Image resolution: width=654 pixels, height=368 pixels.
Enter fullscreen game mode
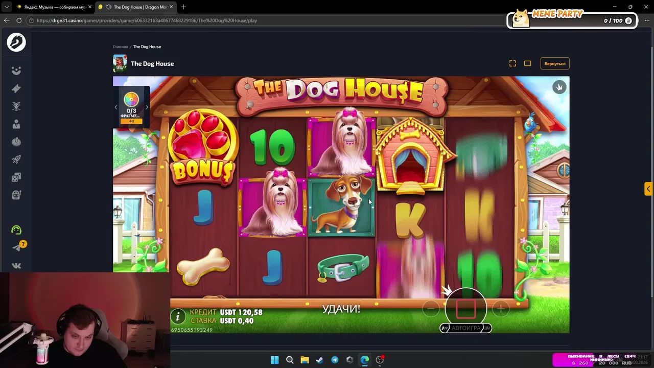[512, 63]
